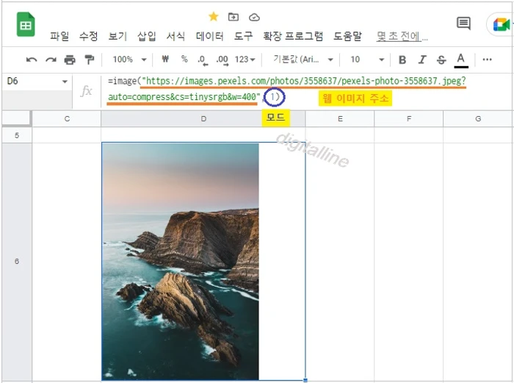Select empty cell E6
This screenshot has width=514, height=383.
click(340, 262)
